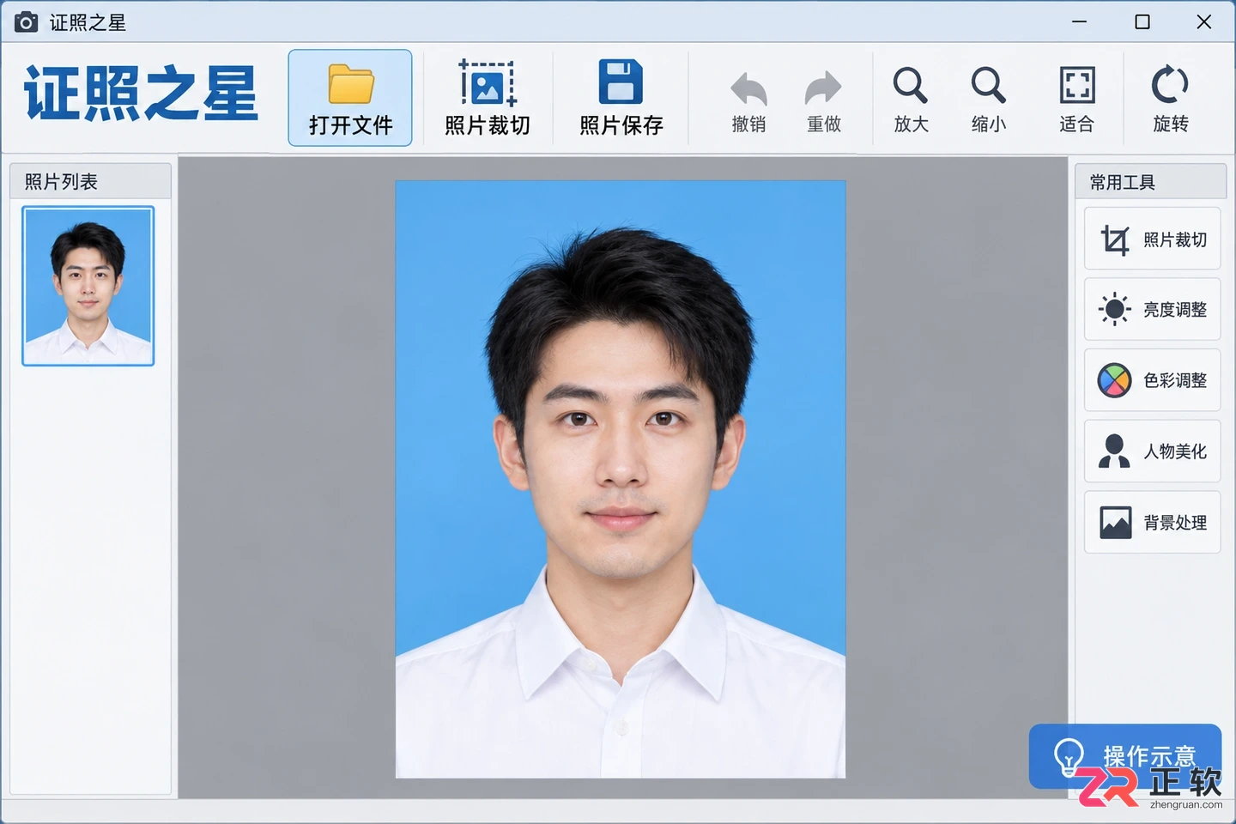Open the 背景处理 tool
The height and width of the screenshot is (824, 1236).
1152,522
